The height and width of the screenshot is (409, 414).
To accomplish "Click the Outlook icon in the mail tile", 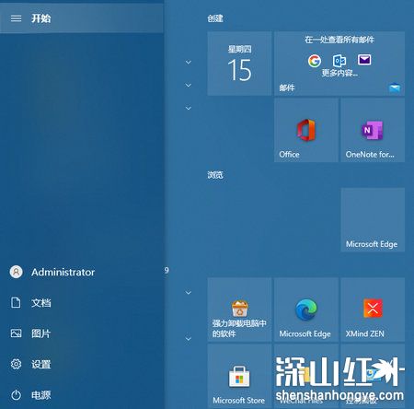I will (x=339, y=61).
